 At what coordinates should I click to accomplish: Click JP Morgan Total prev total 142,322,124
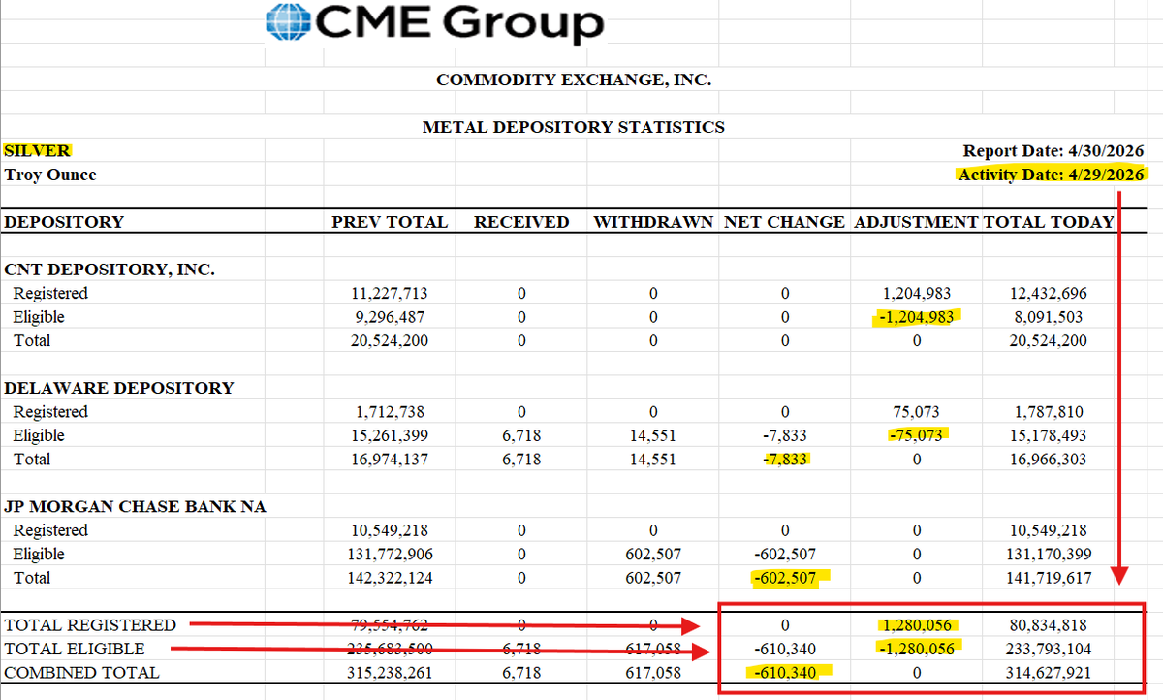[x=390, y=578]
